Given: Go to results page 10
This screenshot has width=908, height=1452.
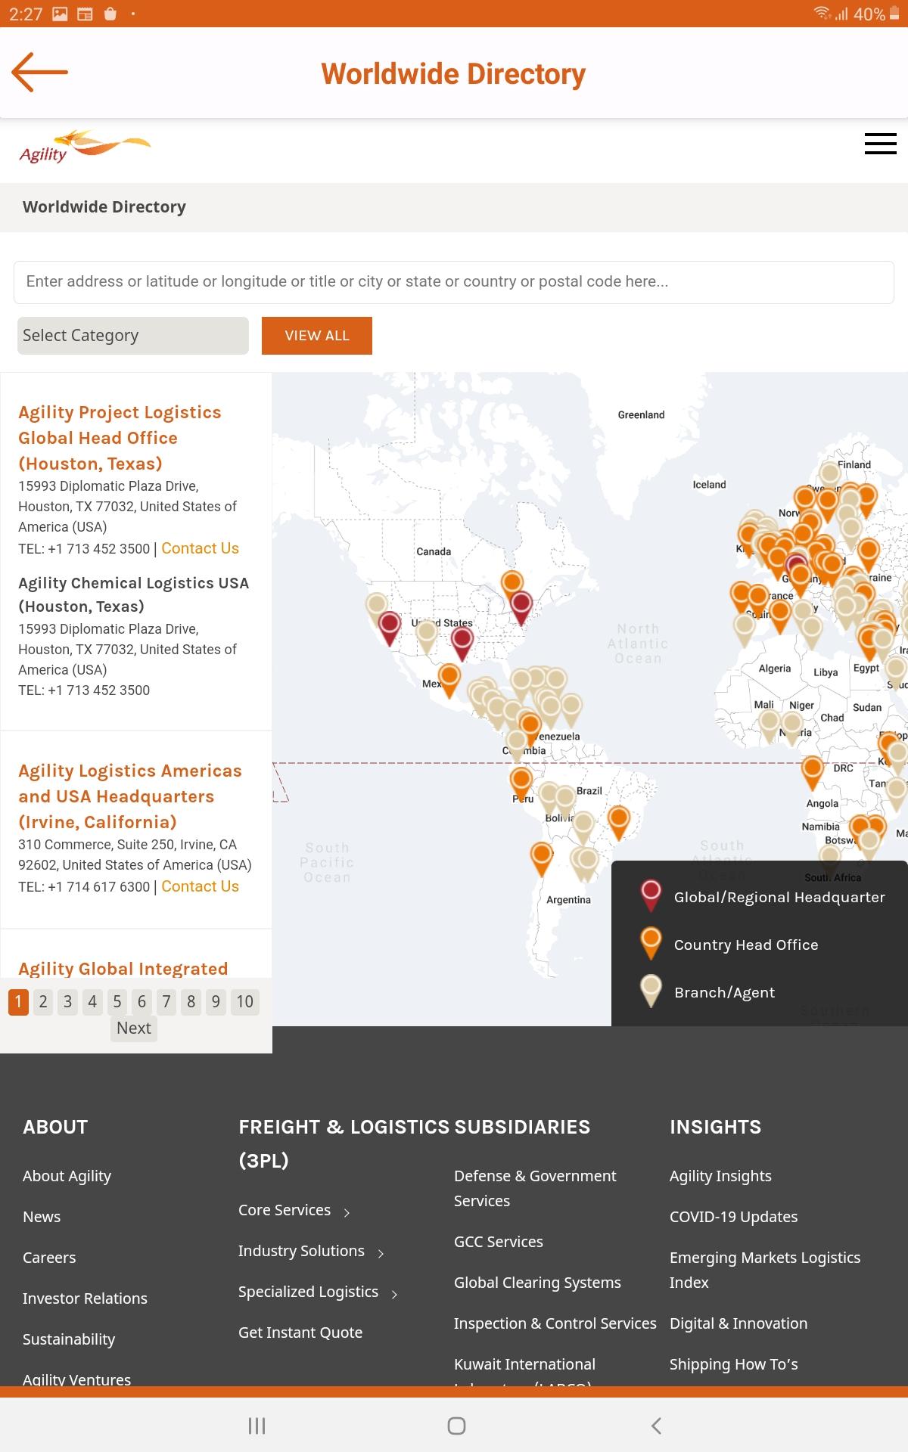Looking at the screenshot, I should point(244,1002).
